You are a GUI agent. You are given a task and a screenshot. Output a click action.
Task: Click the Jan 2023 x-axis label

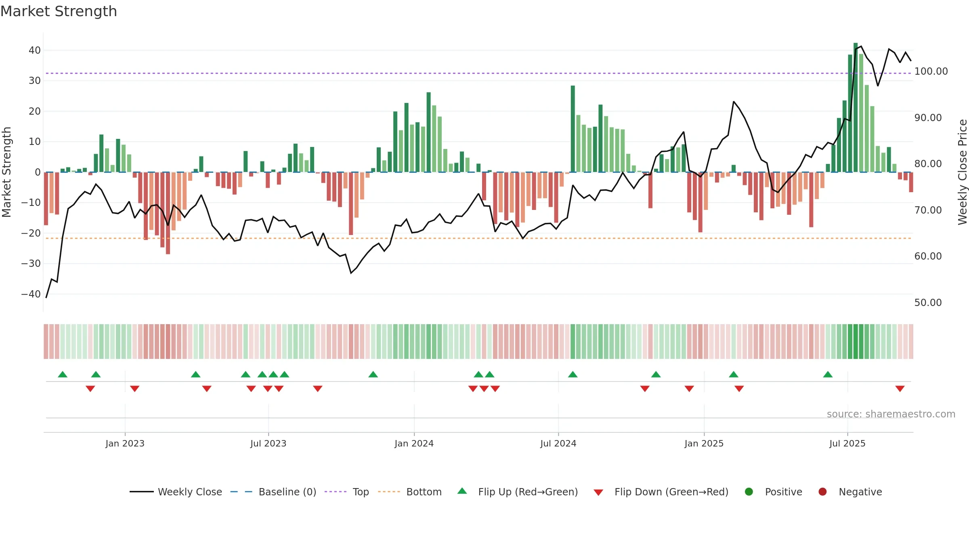pos(125,443)
